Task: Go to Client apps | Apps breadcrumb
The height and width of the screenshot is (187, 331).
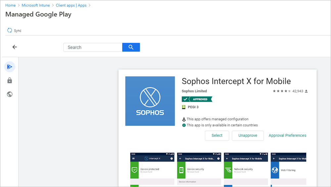Action: tap(71, 5)
